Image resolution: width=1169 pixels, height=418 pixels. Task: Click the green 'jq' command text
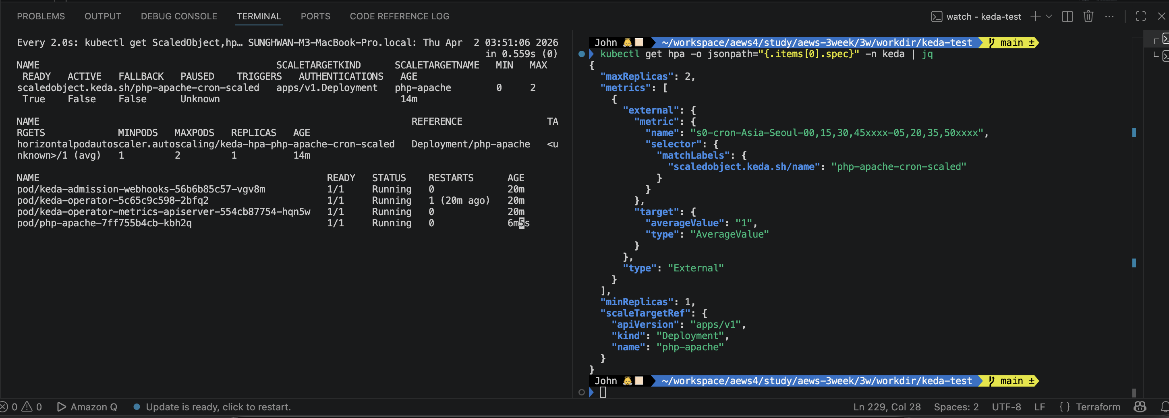click(927, 54)
